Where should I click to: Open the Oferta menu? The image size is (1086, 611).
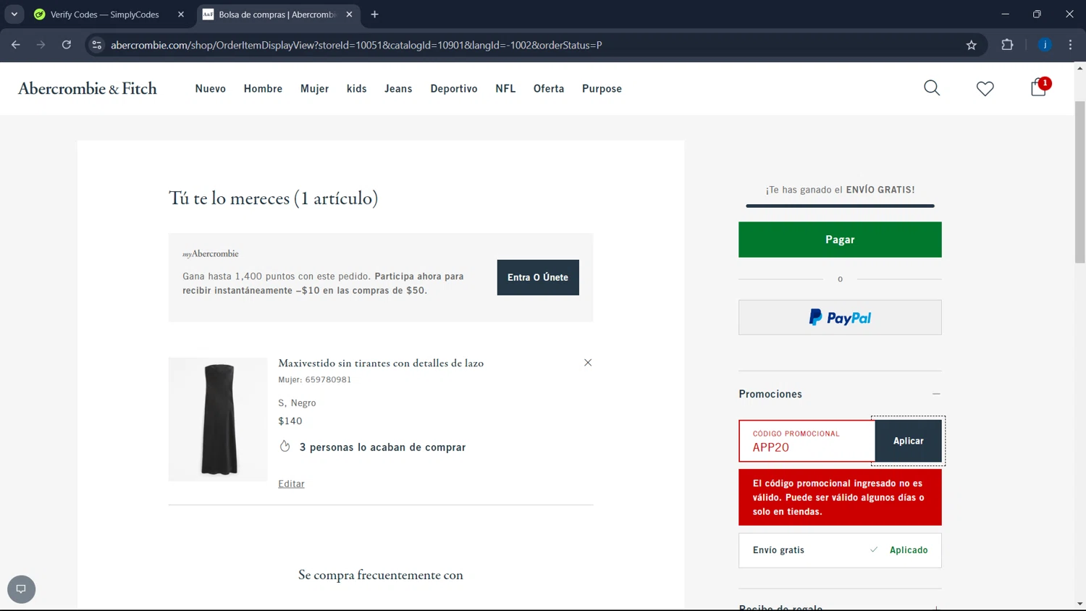pyautogui.click(x=549, y=88)
